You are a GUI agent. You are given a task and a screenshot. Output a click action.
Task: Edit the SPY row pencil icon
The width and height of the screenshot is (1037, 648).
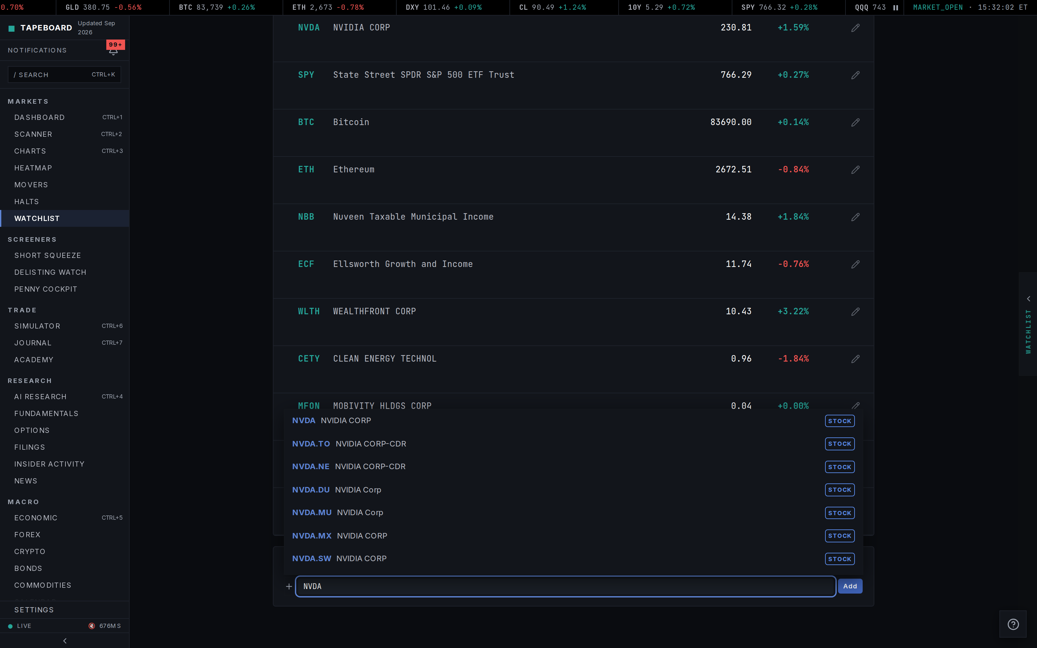(855, 75)
